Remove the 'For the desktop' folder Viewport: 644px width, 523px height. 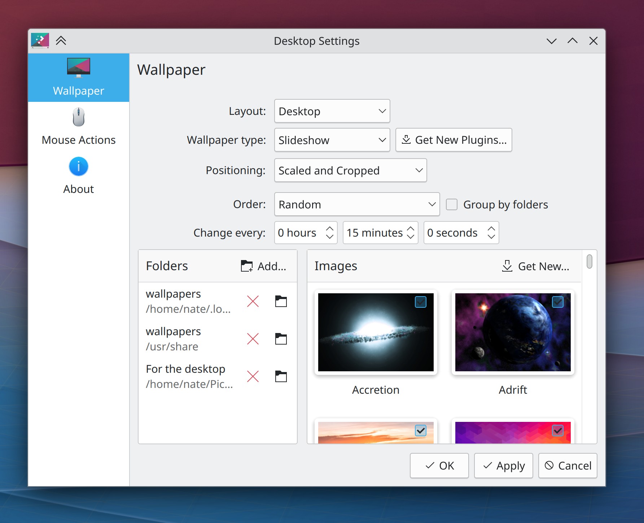(253, 376)
